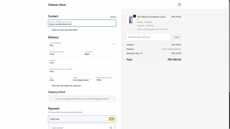Click the City field

(59, 79)
